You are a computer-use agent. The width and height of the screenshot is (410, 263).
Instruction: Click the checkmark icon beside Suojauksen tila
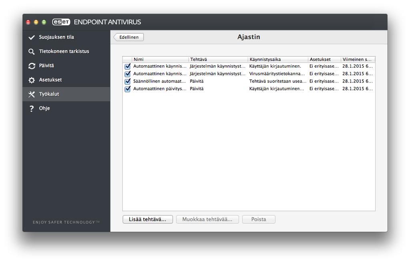32,37
